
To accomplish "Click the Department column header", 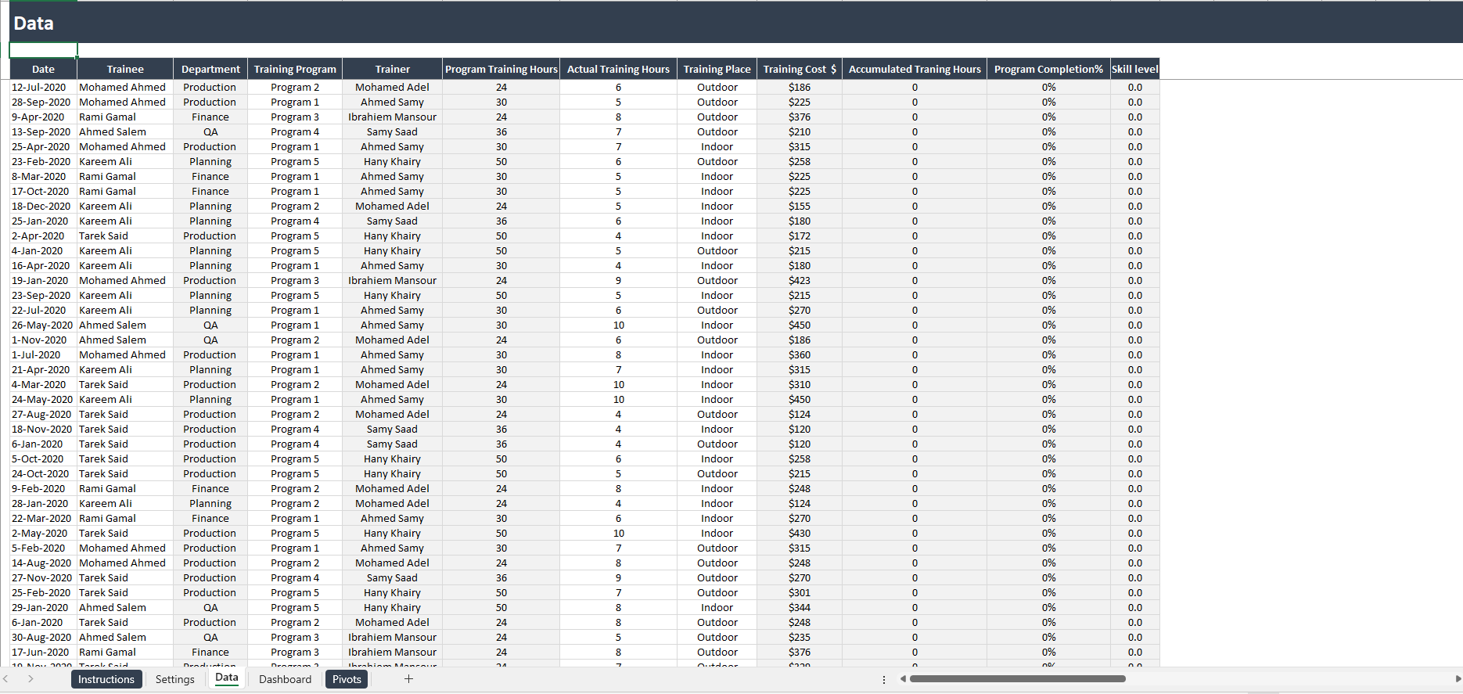I will tap(210, 69).
